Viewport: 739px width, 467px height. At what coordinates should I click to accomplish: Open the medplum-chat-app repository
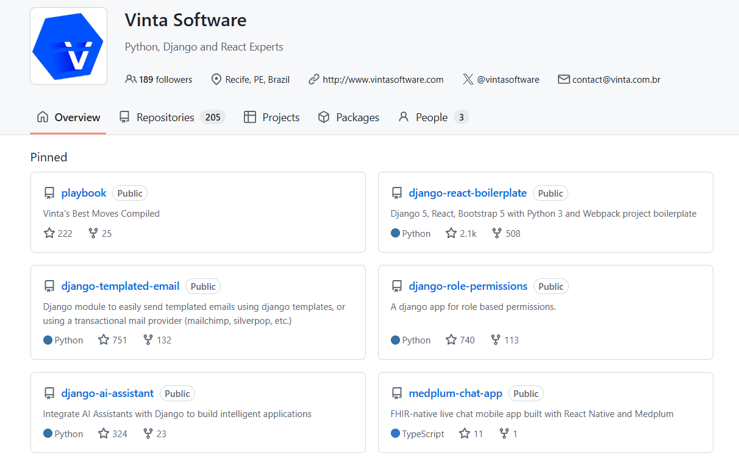455,393
